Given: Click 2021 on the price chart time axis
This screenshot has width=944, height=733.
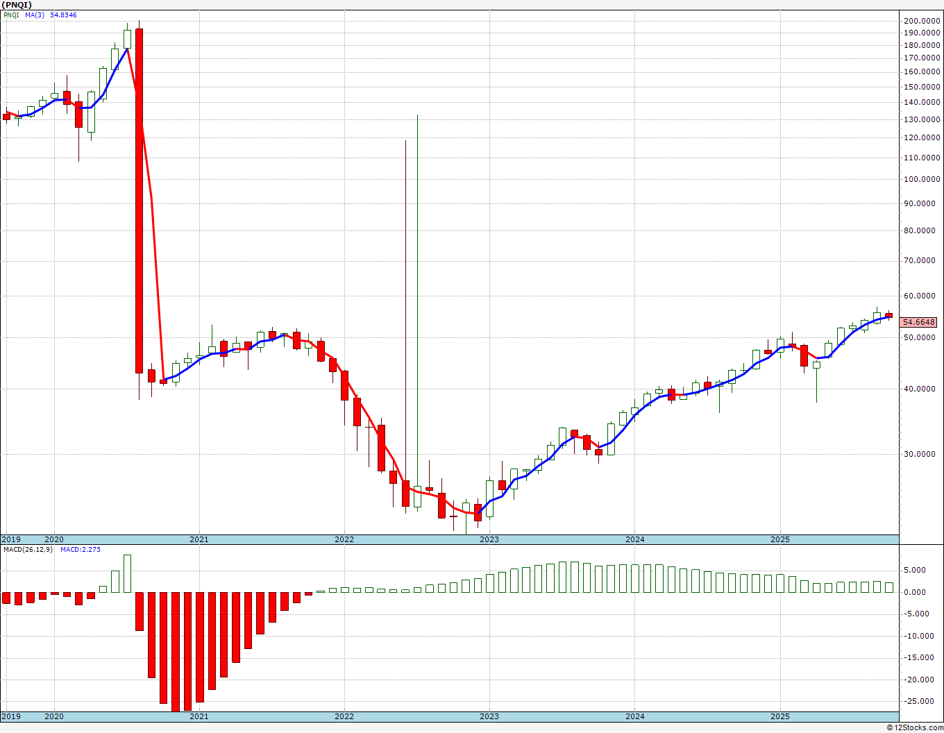Looking at the screenshot, I should point(199,539).
